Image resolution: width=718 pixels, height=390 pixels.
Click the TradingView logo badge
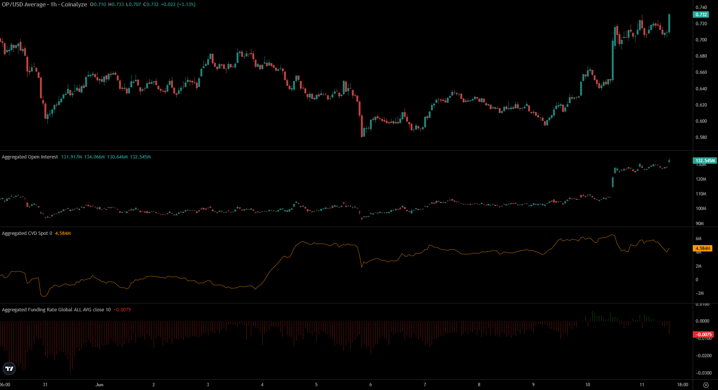click(9, 369)
